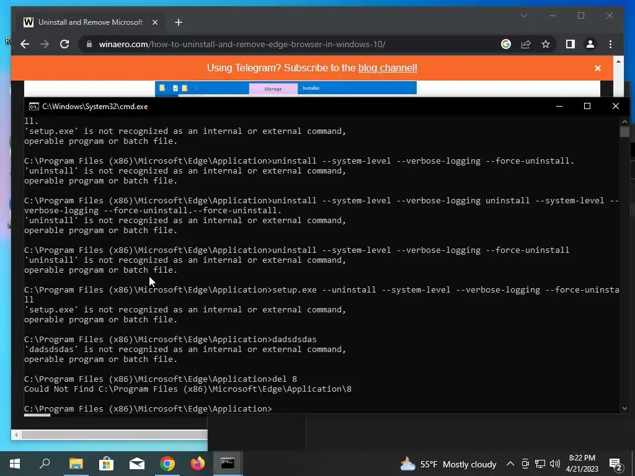Close the Uninstall and Remove Microsoft tab
The image size is (635, 476).
coord(154,22)
